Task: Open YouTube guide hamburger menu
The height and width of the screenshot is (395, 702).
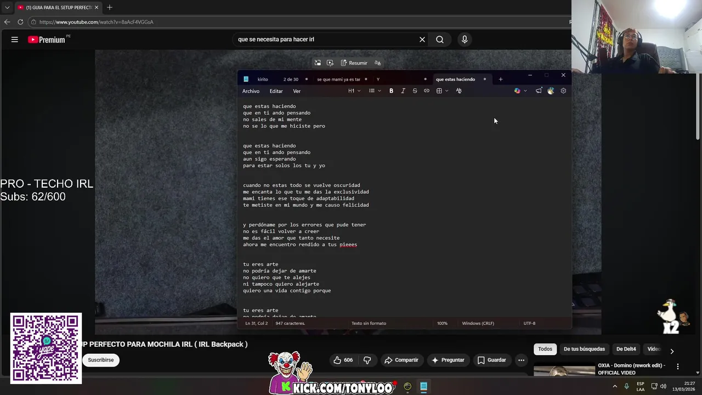Action: (15, 39)
